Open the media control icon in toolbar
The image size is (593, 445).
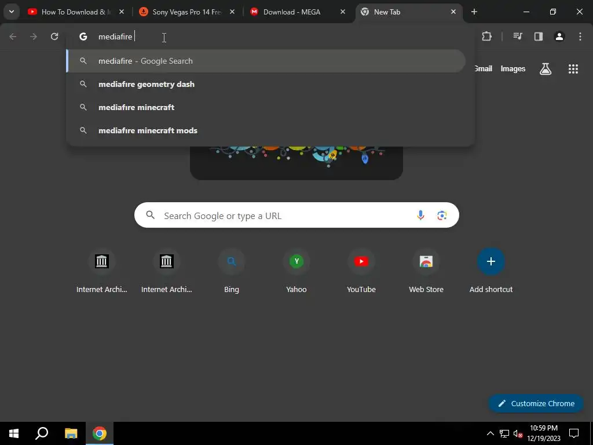pyautogui.click(x=518, y=37)
